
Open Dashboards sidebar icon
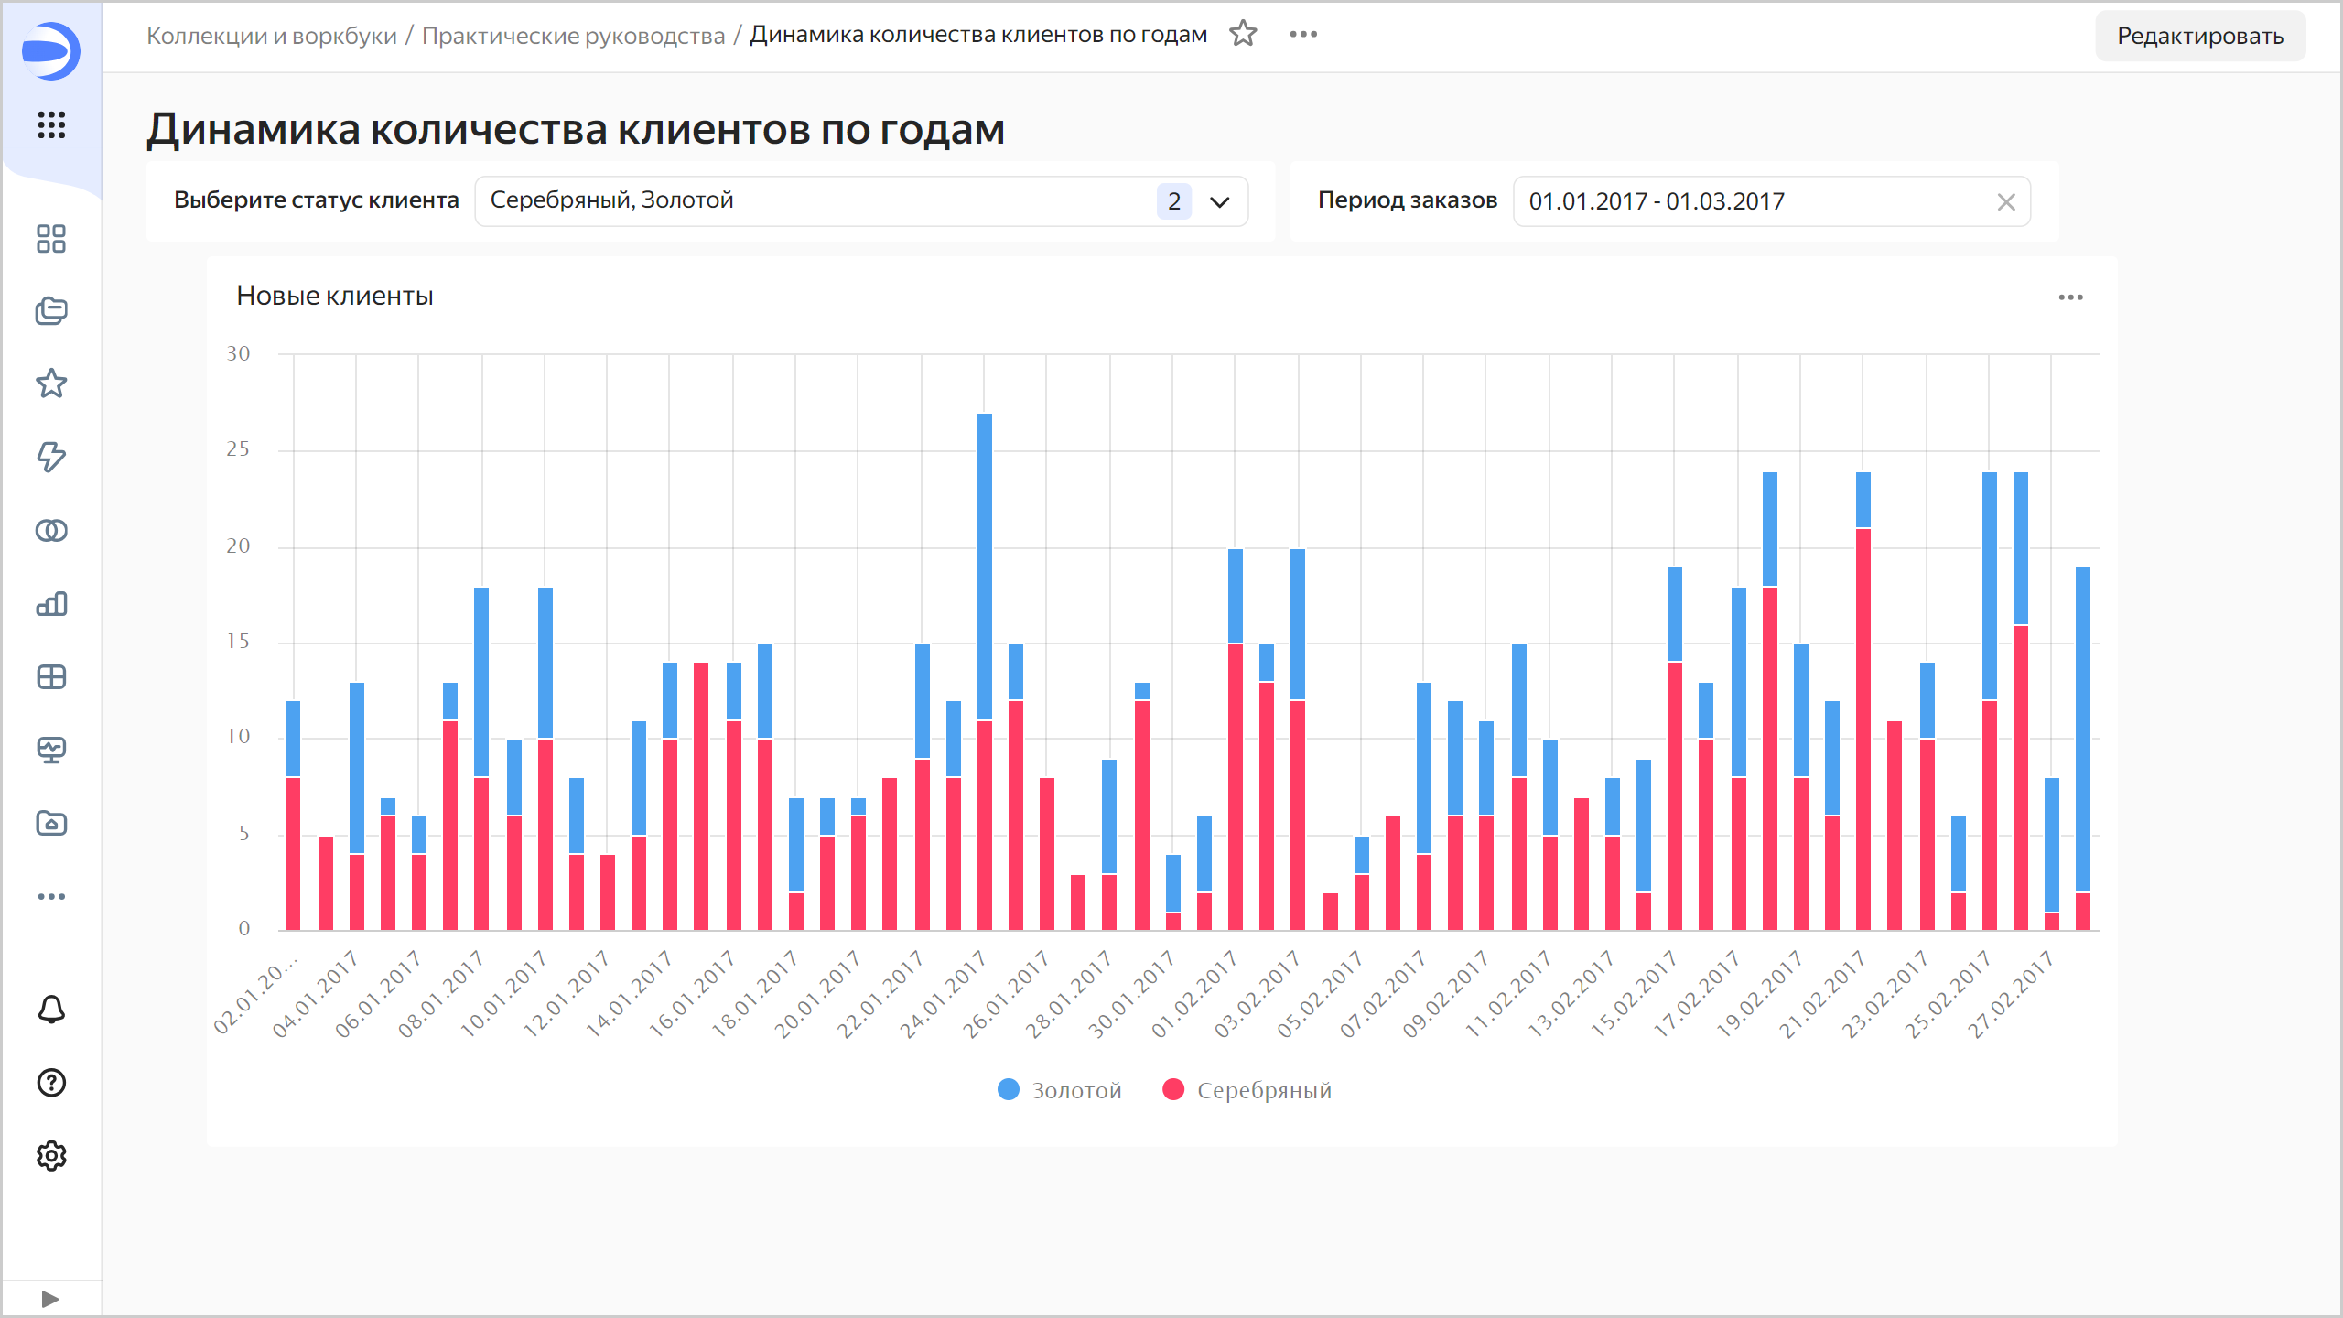51,677
